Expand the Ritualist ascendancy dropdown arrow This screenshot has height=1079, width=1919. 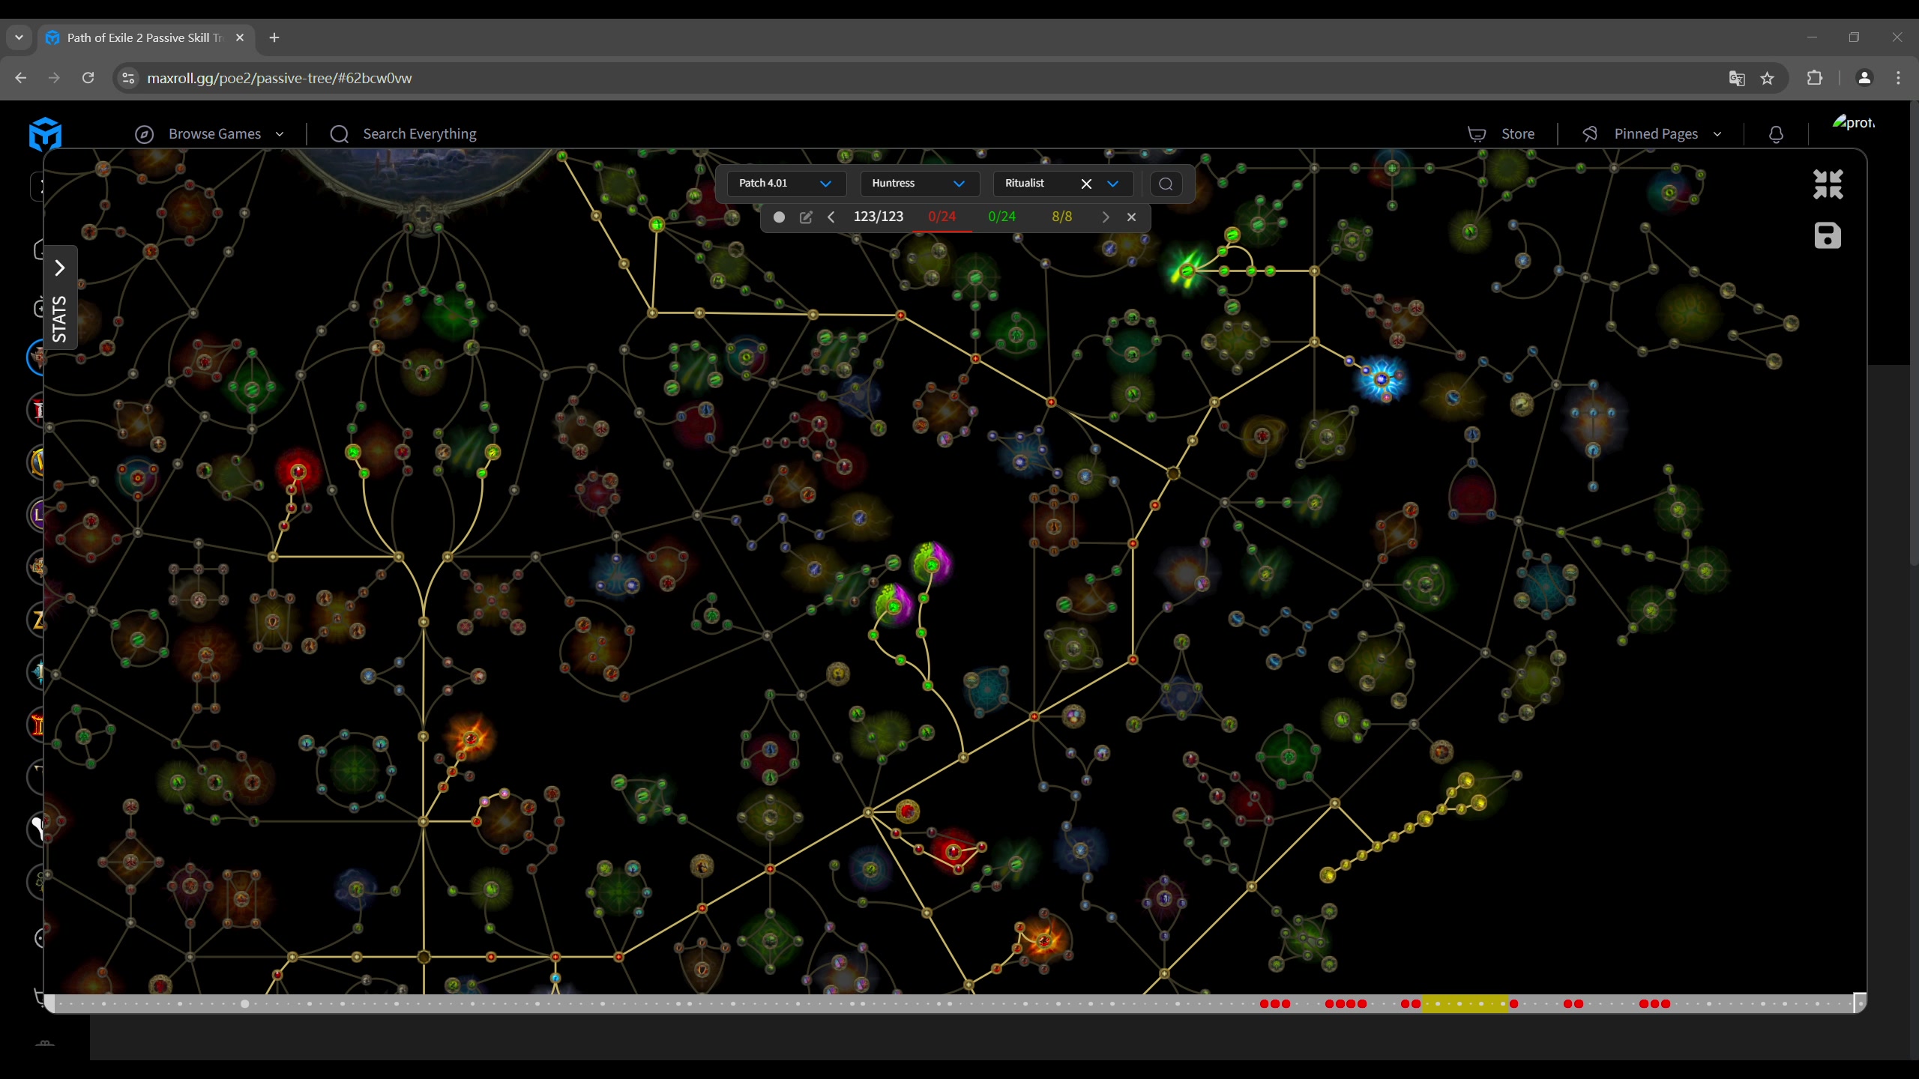[x=1113, y=184]
